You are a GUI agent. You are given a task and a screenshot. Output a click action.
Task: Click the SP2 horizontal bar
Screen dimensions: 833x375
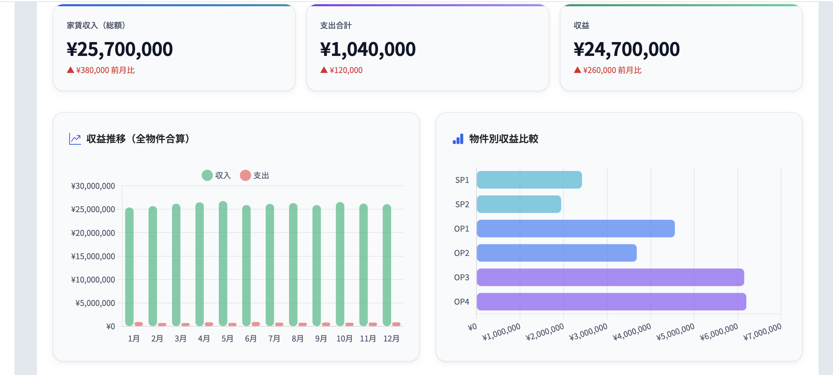point(519,204)
